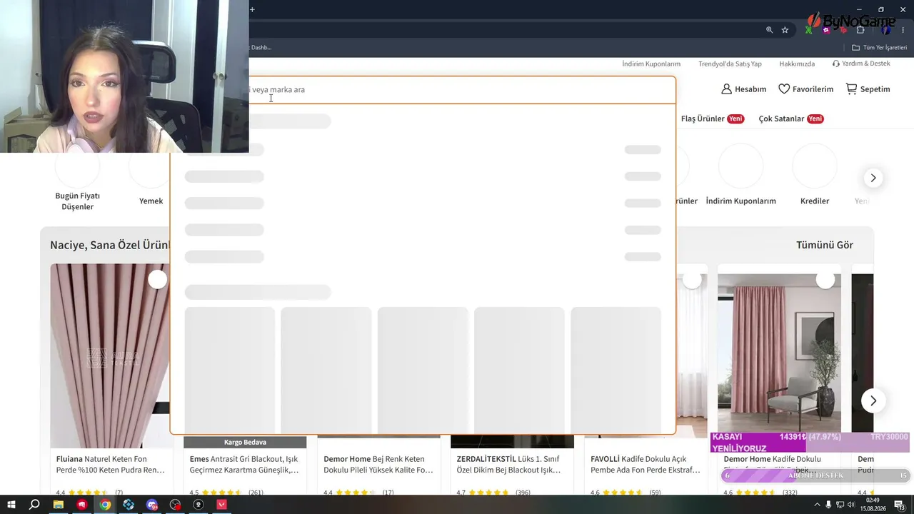Click the network tray icon
This screenshot has height=514, width=914.
point(840,505)
